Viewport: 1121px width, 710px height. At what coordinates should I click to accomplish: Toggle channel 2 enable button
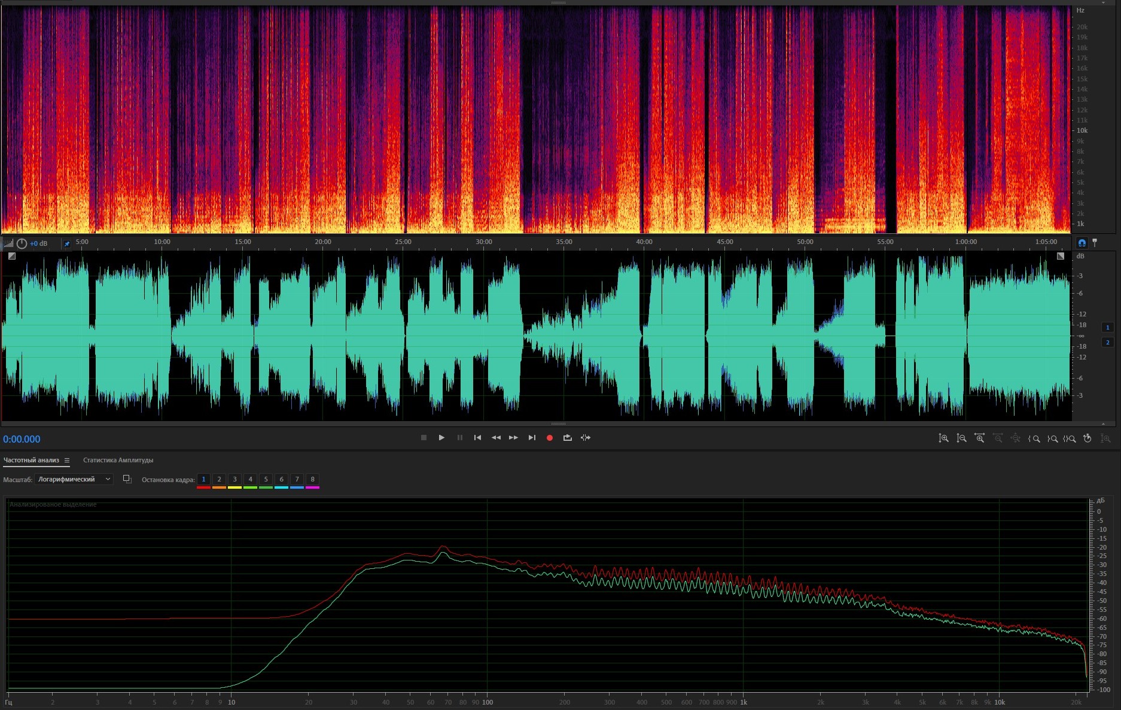1107,342
